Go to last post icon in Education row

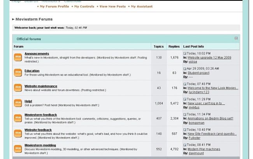[x=185, y=69]
